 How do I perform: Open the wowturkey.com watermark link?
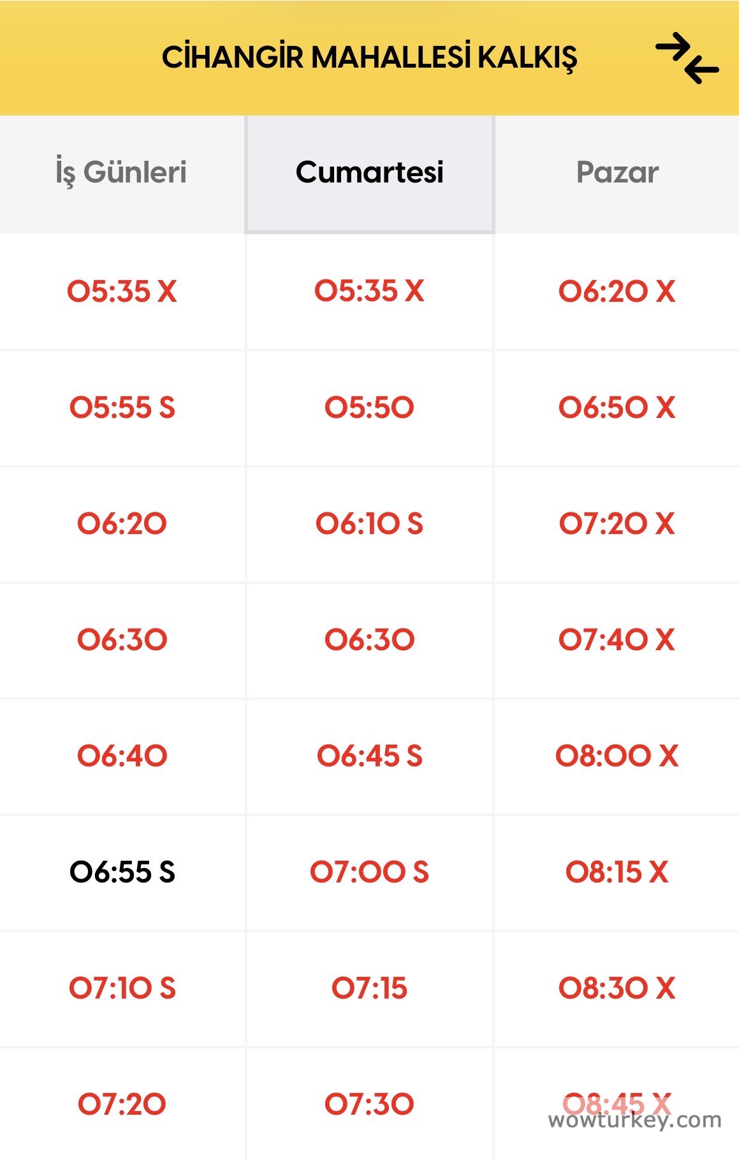634,1120
